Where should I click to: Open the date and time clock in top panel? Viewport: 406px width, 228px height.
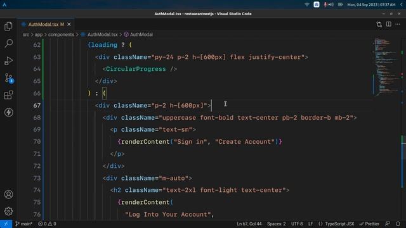point(371,4)
